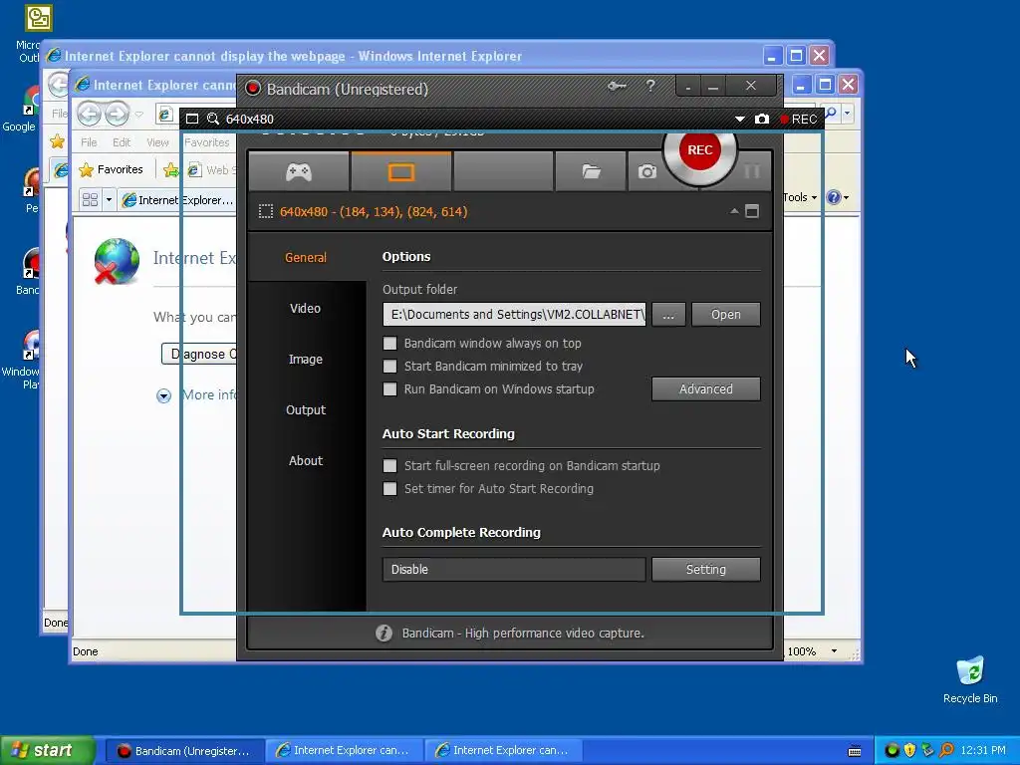Click the output folder path field
The height and width of the screenshot is (765, 1020).
514,314
